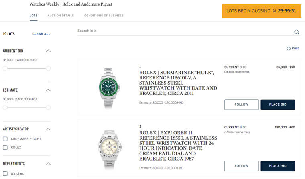Switch to the Auction Details tab
Viewport: 305px width, 179px height.
click(61, 16)
